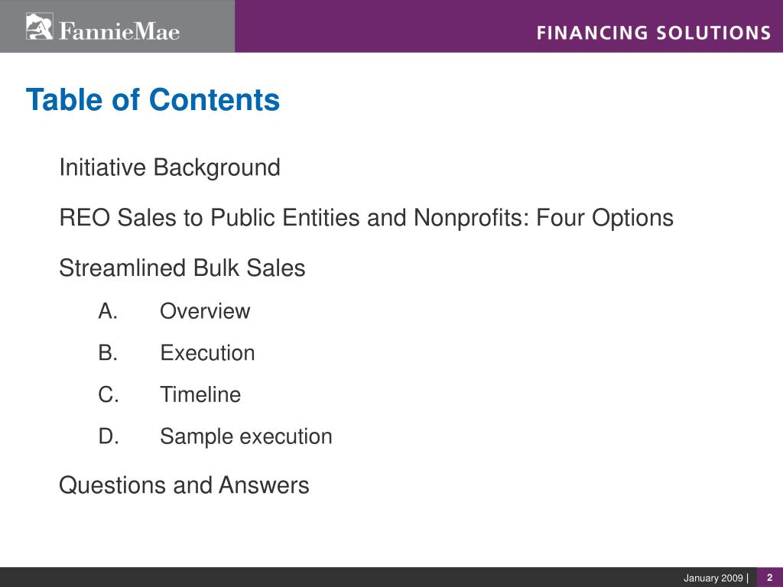Open REO Sales to Public Entities entry

pyautogui.click(x=366, y=218)
